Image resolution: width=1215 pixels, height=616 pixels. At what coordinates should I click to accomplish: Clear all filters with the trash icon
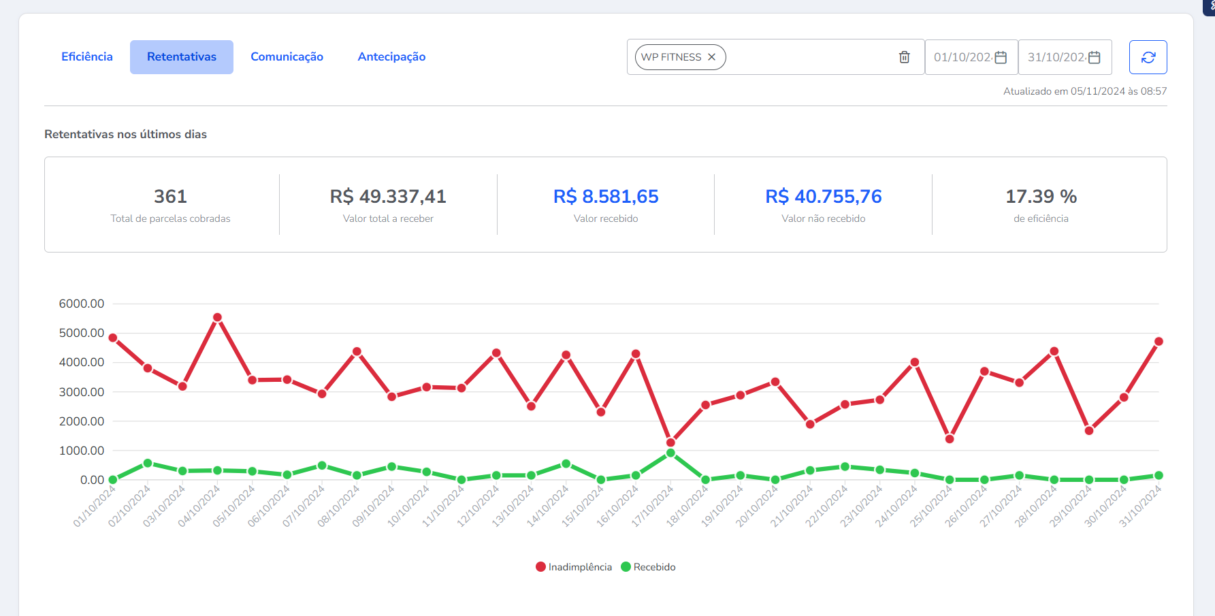905,57
